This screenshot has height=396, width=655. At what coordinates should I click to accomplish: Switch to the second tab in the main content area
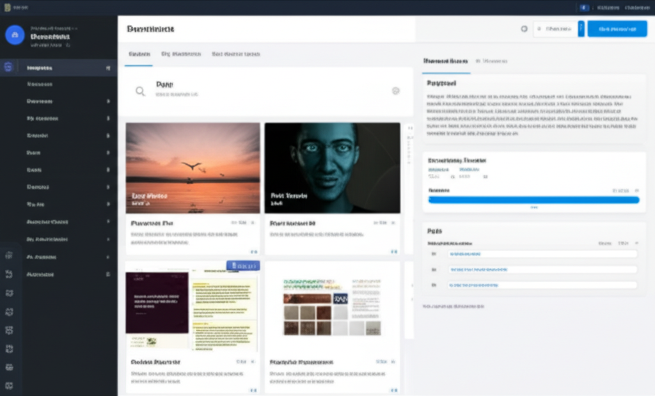pos(182,54)
